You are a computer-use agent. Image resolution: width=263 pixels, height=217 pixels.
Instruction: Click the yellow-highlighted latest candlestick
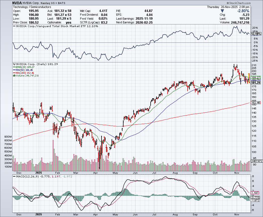click(x=249, y=78)
